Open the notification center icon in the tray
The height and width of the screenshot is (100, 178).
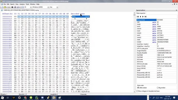[174, 97]
